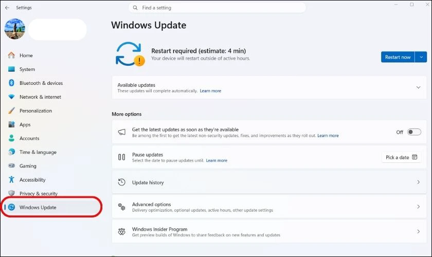This screenshot has width=432, height=257.
Task: Open the System settings page
Action: (27, 69)
